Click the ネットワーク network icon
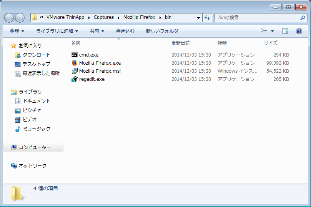 coord(14,166)
